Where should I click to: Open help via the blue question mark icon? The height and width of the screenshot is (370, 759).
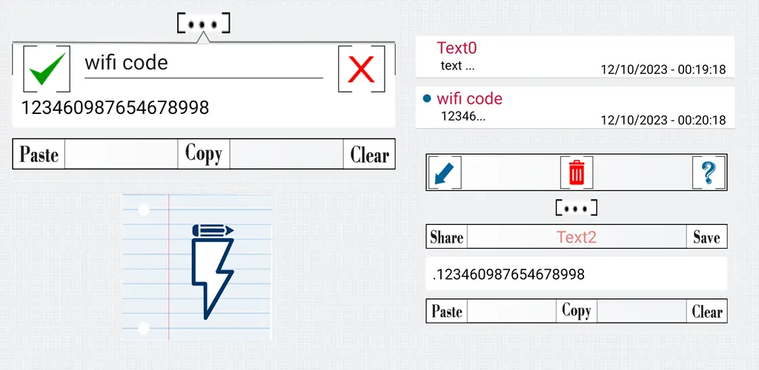pyautogui.click(x=709, y=172)
